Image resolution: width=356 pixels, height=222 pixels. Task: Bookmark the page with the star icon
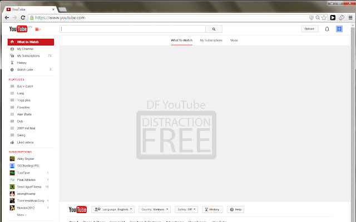324,18
